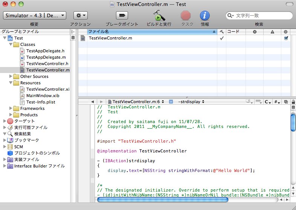Click the editor split view icon
Image resolution: width=296 pixels, height=210 pixels.
pos(293,108)
